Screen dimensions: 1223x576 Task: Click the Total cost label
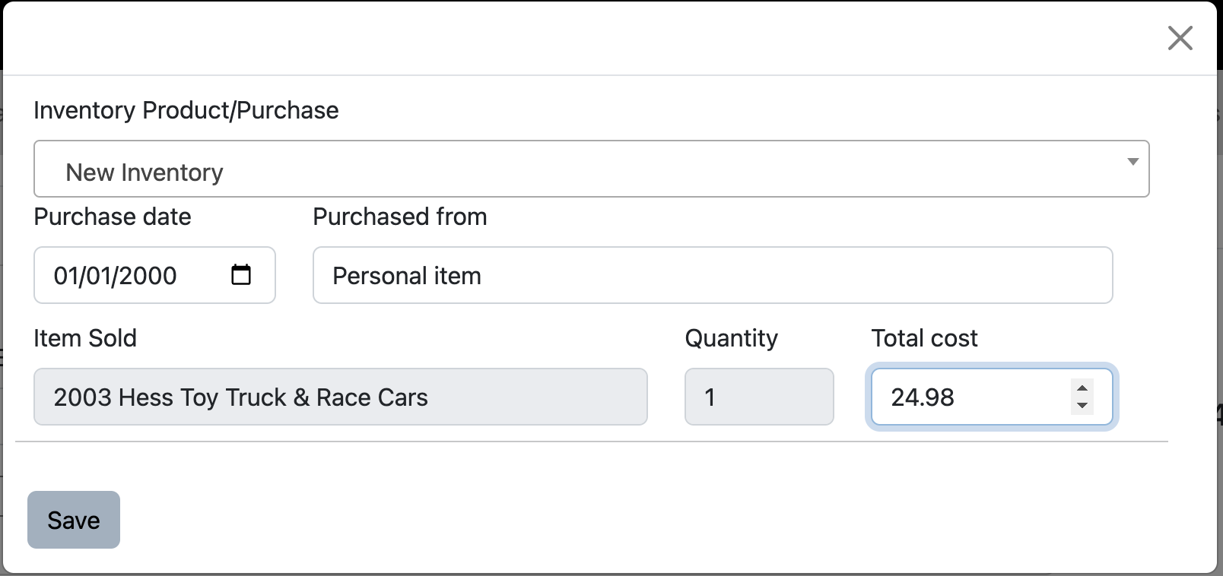[x=924, y=338]
